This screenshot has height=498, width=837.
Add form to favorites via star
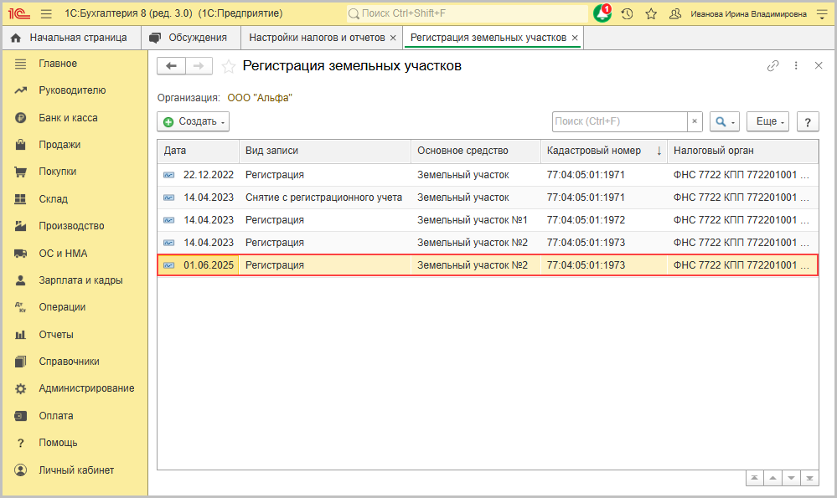pos(229,66)
